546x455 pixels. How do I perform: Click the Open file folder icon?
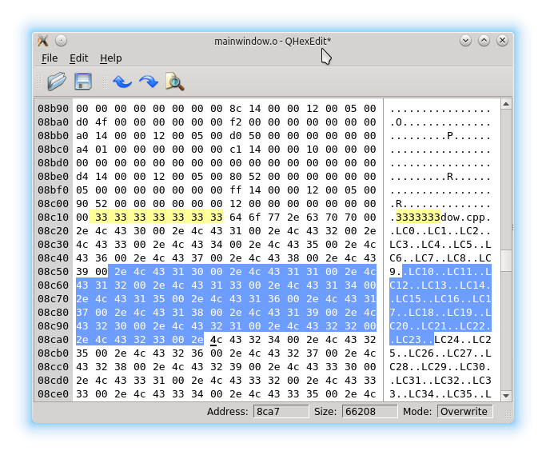tap(57, 82)
